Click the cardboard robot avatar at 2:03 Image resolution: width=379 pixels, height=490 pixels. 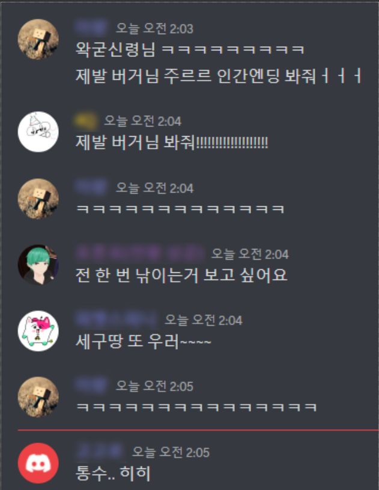pos(38,39)
